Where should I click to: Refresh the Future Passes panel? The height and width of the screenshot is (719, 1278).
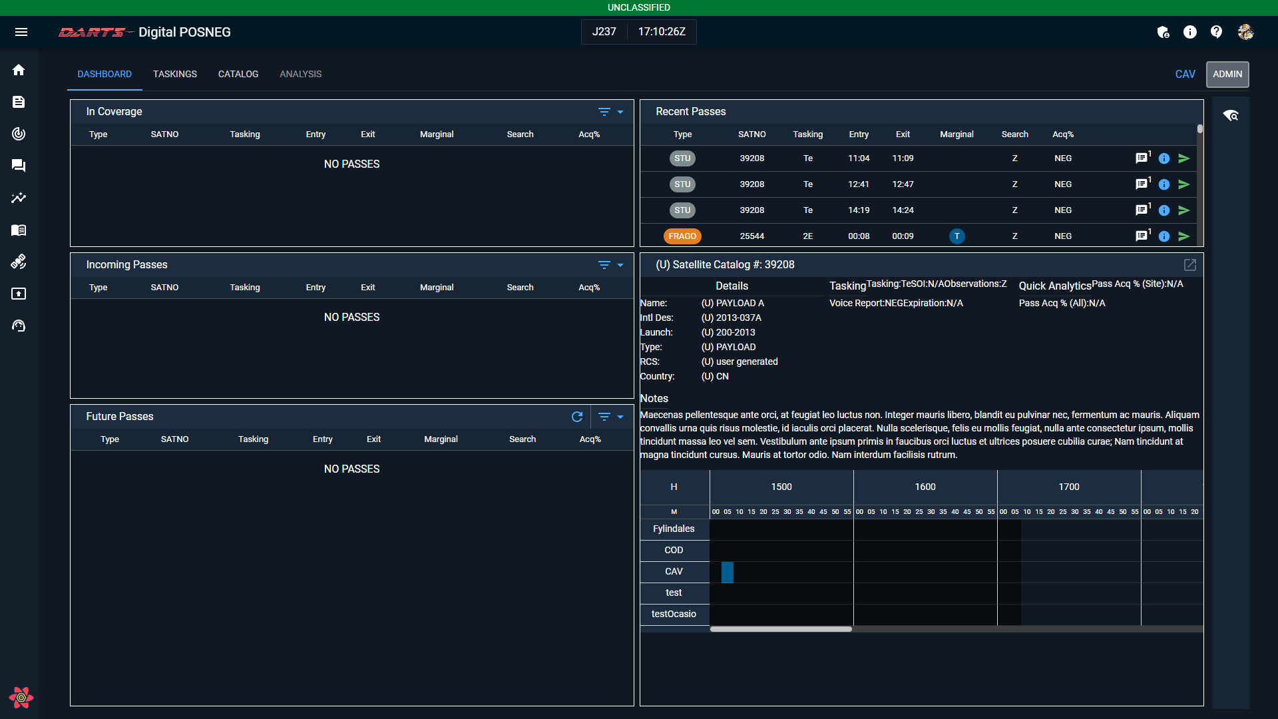pos(577,417)
